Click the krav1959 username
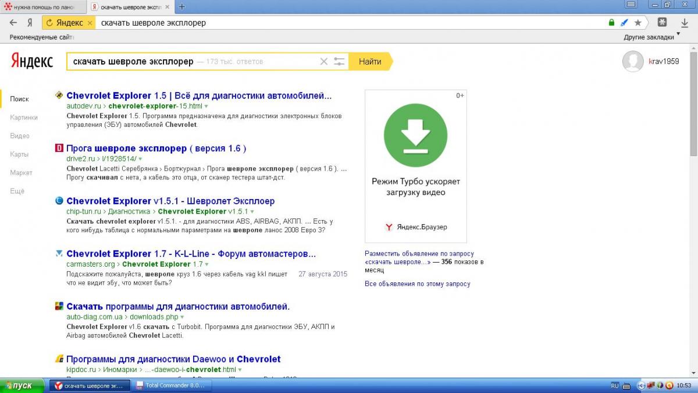698x393 pixels. 664,61
